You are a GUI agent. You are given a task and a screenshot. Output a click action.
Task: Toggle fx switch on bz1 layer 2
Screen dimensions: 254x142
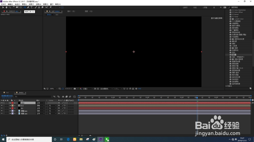[65, 106]
